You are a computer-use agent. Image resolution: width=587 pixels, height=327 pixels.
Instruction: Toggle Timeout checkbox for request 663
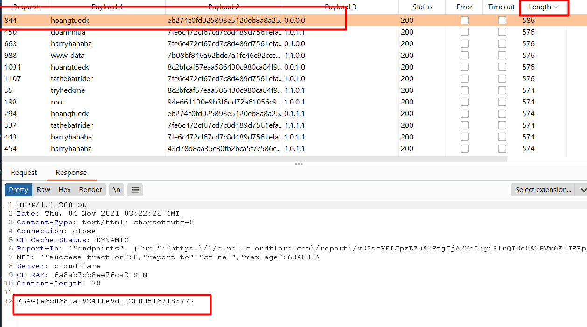(x=502, y=44)
